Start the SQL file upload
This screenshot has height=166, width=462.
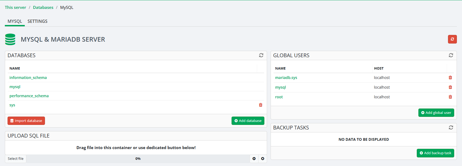point(254,159)
